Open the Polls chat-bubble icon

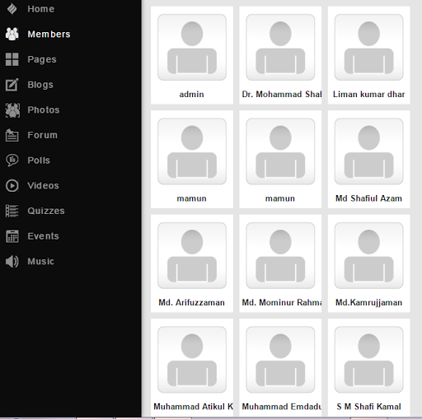(x=12, y=161)
